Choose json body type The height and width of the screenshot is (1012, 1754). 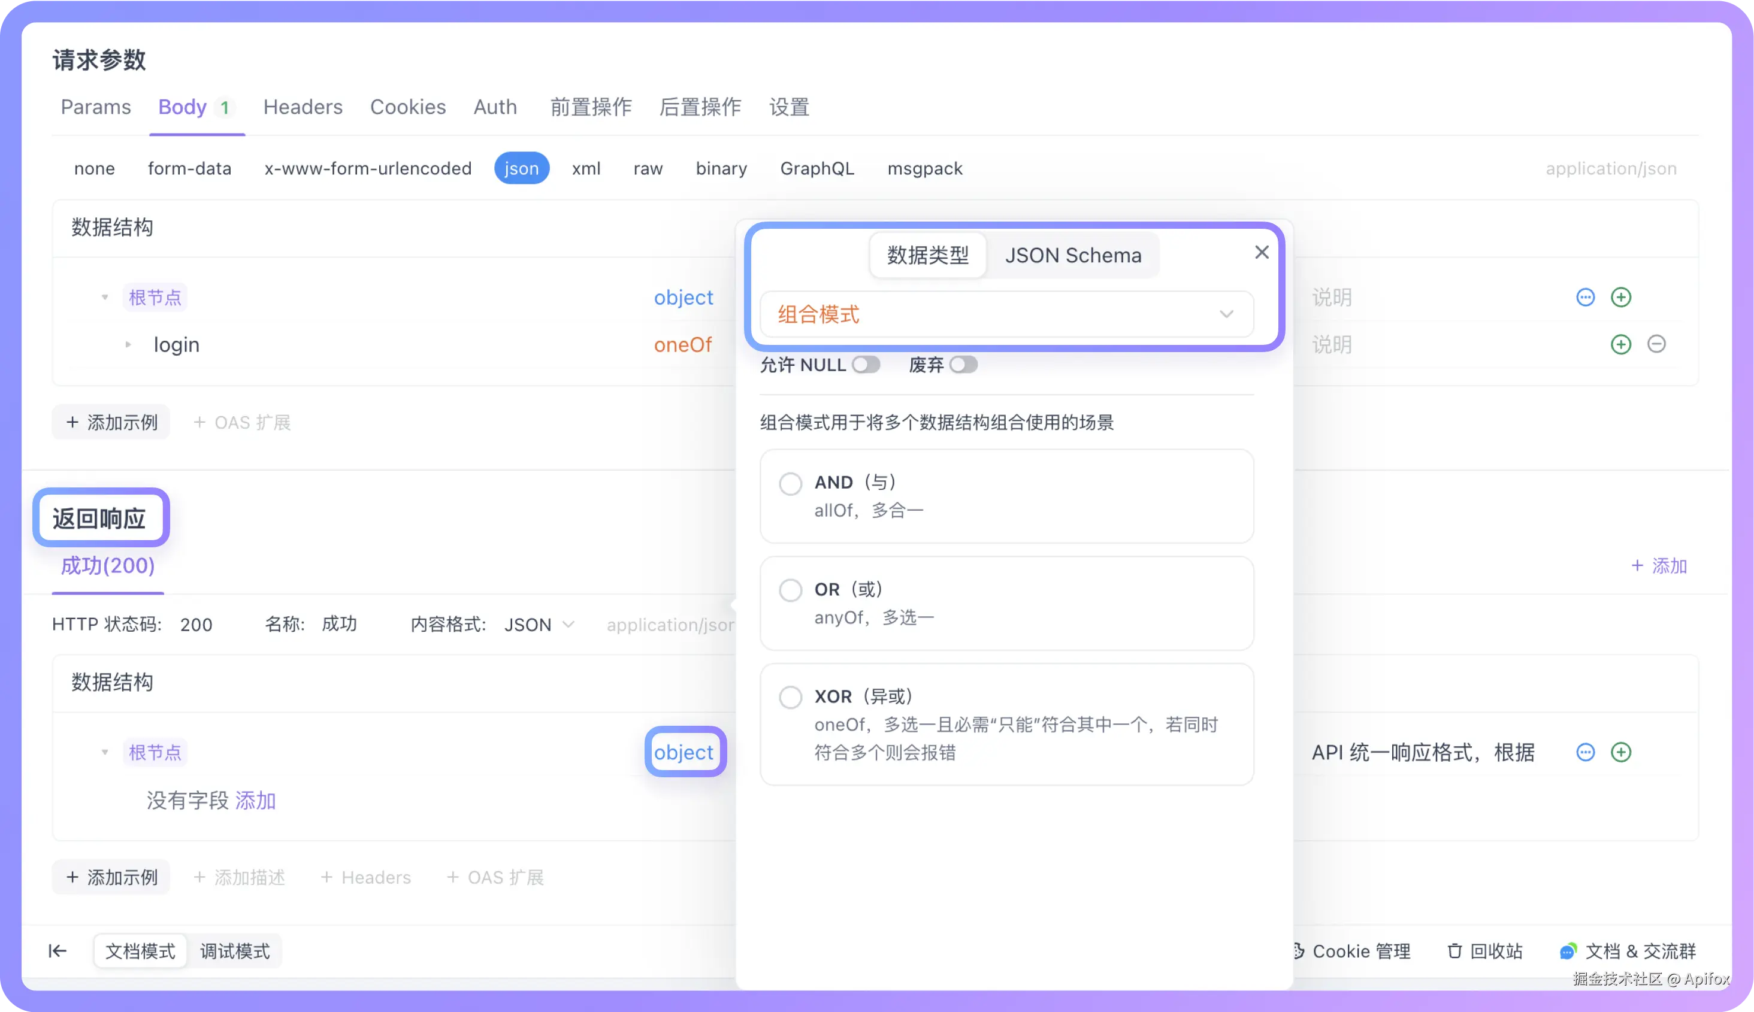click(x=521, y=168)
